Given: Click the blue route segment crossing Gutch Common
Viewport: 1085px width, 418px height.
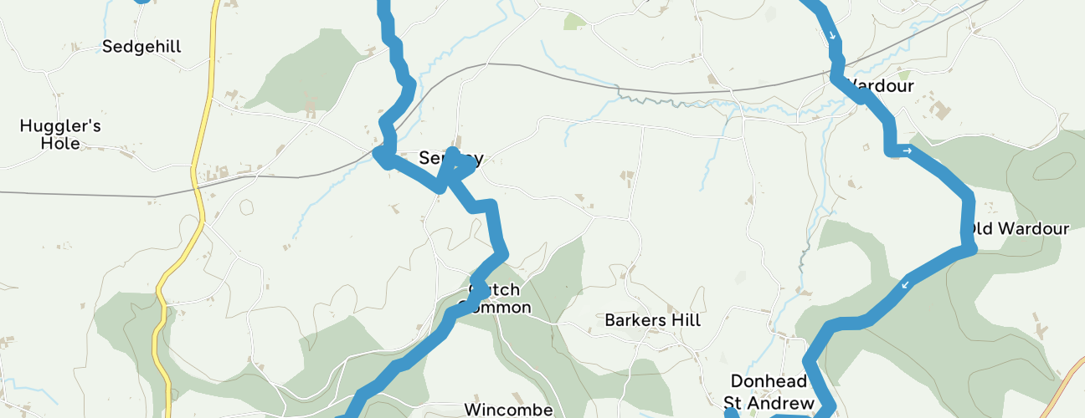Looking at the screenshot, I should tap(480, 289).
